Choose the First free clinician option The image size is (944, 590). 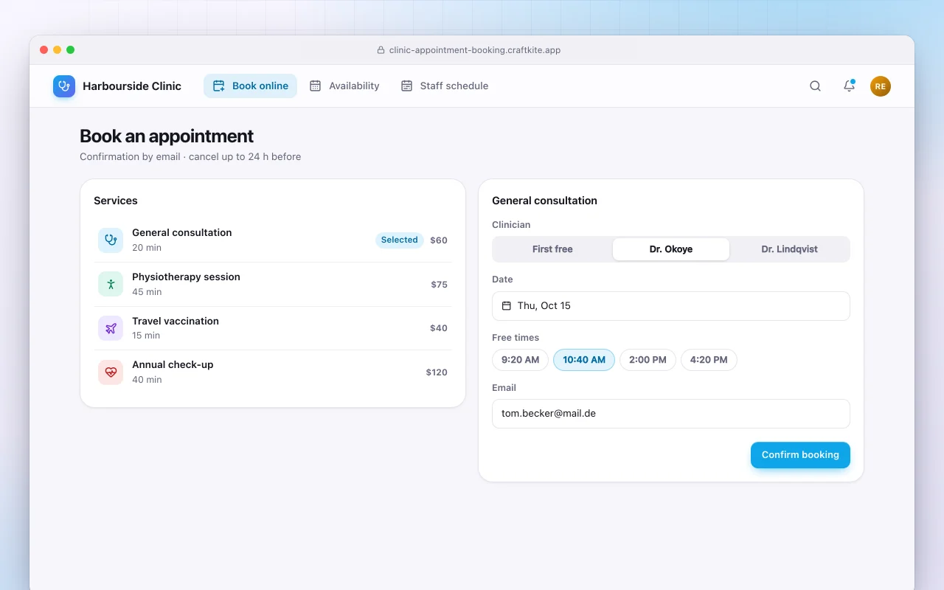tap(552, 249)
